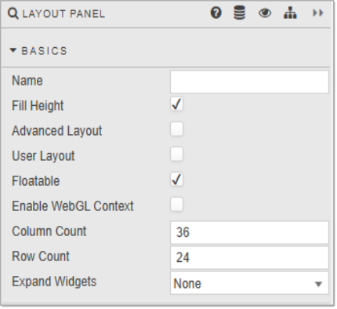
Task: Open the help question mark icon
Action: click(x=216, y=13)
